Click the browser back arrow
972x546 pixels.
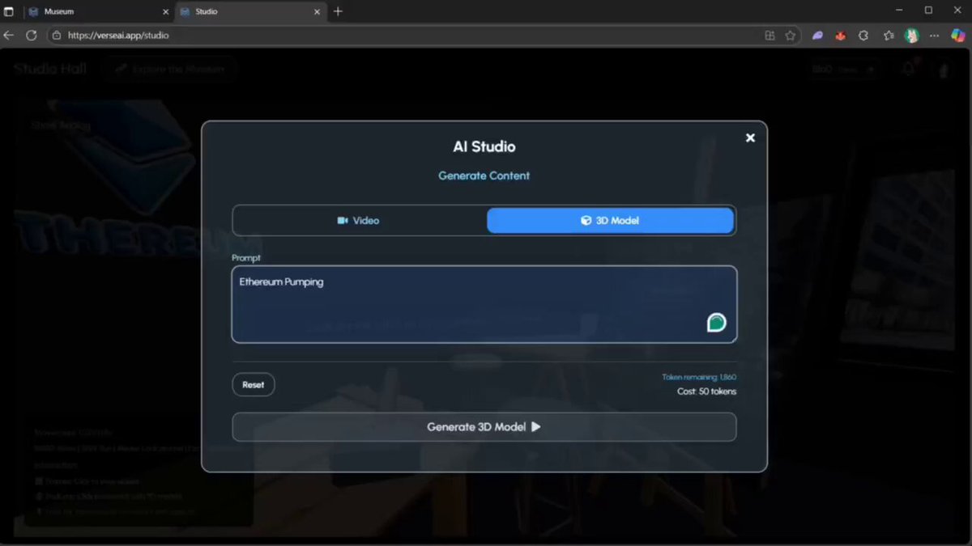pos(9,36)
